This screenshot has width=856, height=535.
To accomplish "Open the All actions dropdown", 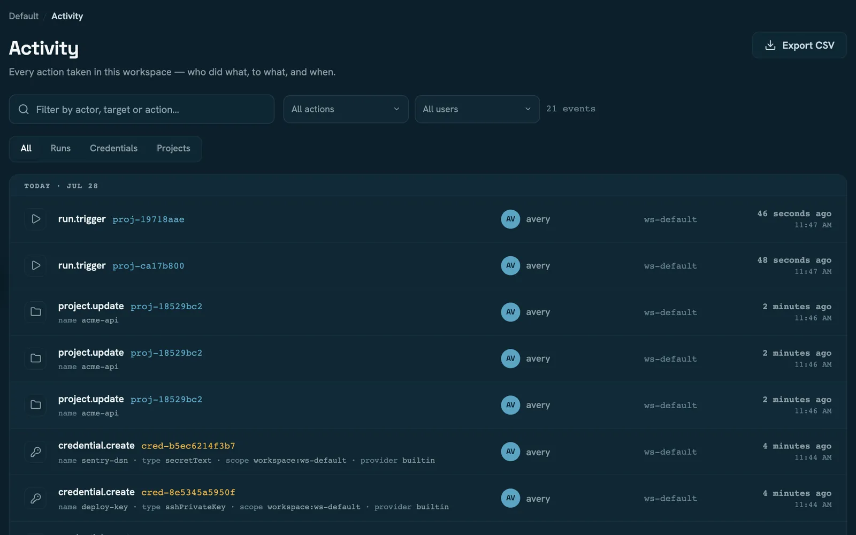I will [346, 109].
